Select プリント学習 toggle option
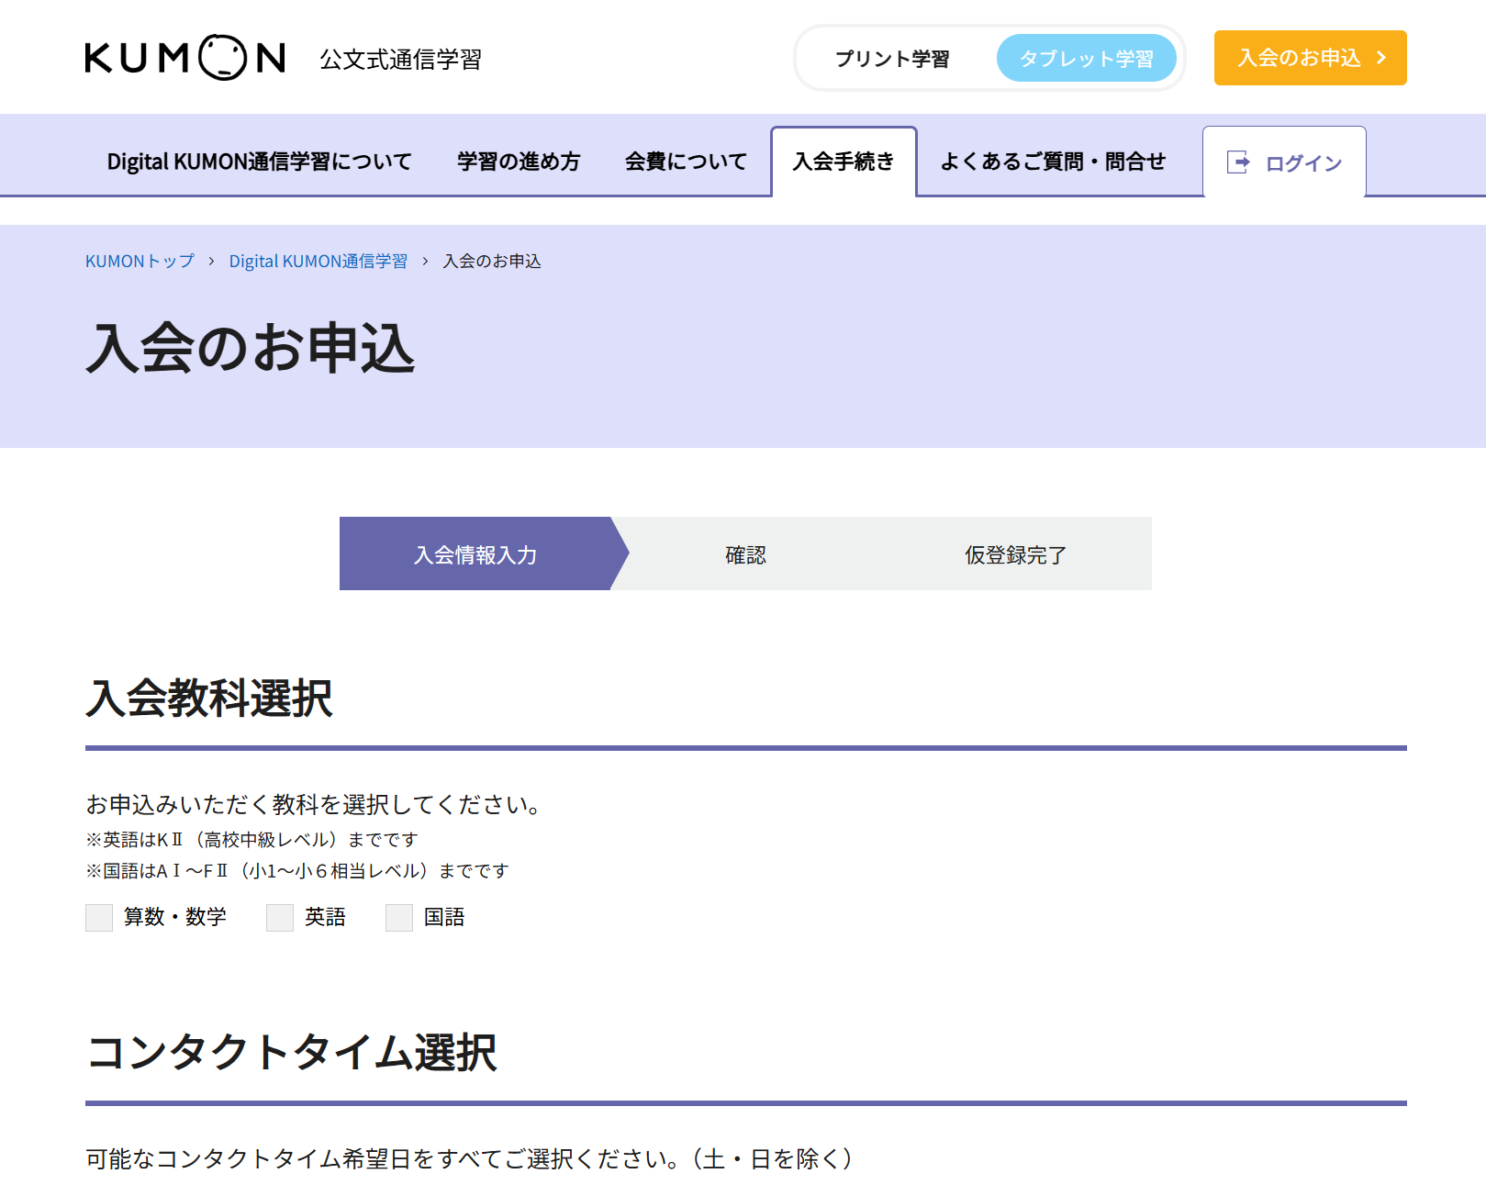Image resolution: width=1486 pixels, height=1185 pixels. [x=892, y=59]
